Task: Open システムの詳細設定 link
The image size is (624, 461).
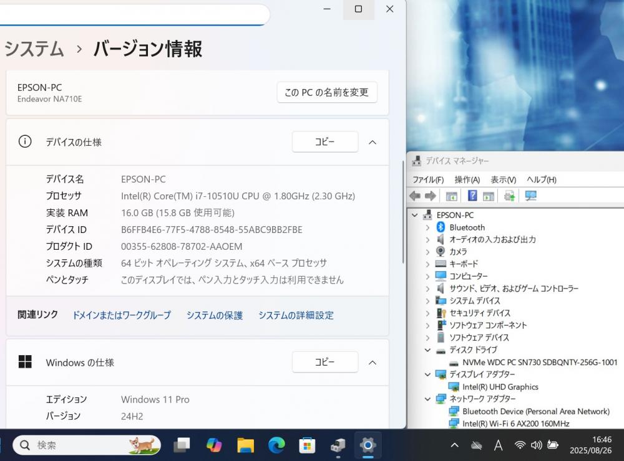Action: pyautogui.click(x=296, y=315)
